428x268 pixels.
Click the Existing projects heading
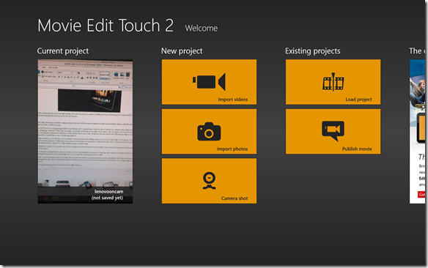tap(313, 51)
